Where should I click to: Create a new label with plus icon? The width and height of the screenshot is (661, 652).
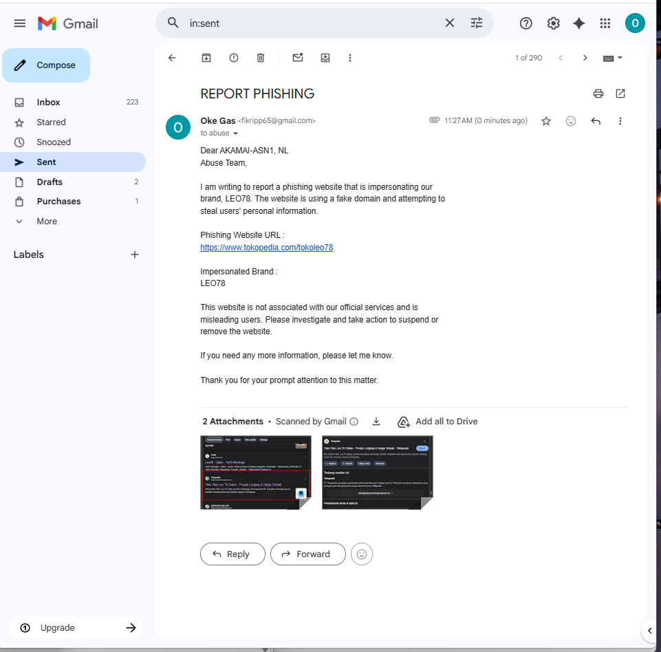tap(135, 254)
